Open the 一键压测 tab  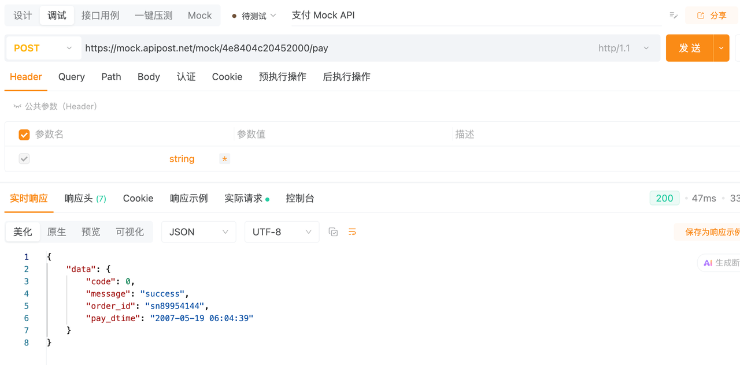click(154, 16)
